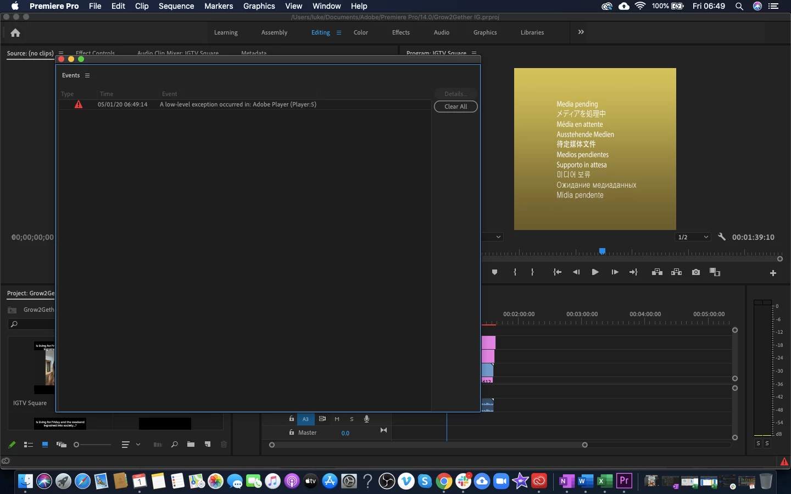The height and width of the screenshot is (494, 791).
Task: Switch Project panel to List View
Action: coord(29,445)
